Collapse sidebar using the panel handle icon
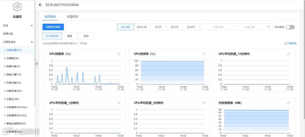This screenshot has width=305, height=137. [x=37, y=64]
